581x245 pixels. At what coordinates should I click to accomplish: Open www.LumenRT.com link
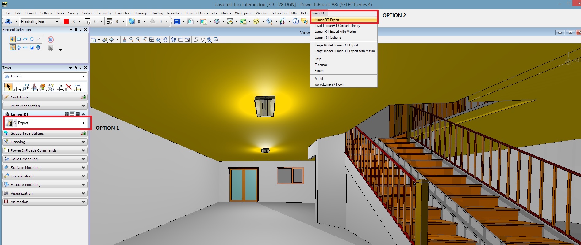click(x=344, y=84)
